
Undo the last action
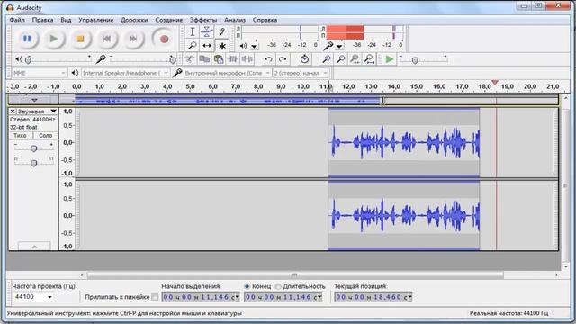pos(268,59)
